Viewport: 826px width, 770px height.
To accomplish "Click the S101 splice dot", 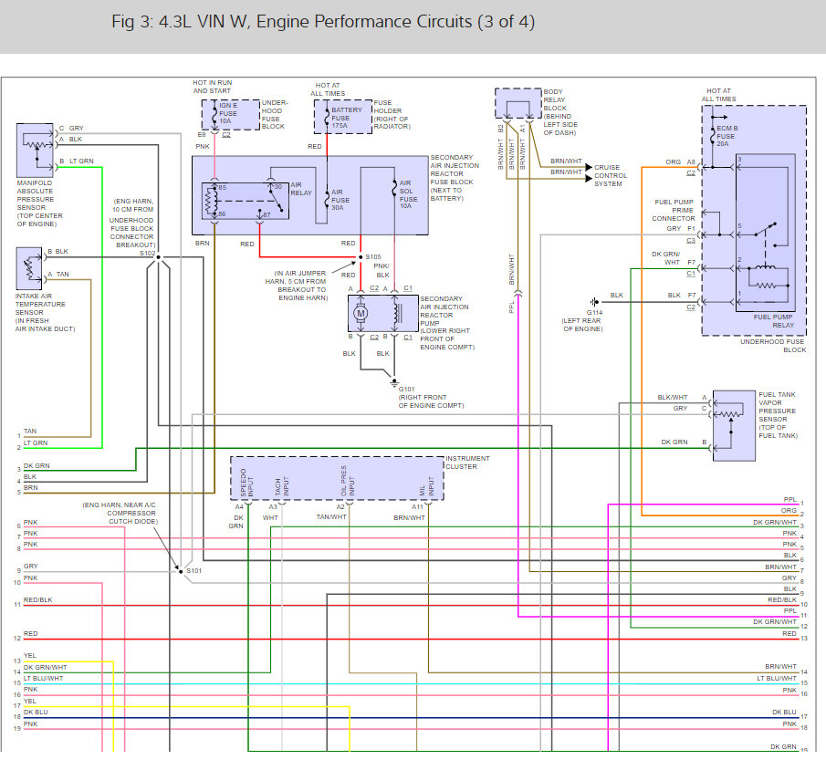I will coord(181,571).
